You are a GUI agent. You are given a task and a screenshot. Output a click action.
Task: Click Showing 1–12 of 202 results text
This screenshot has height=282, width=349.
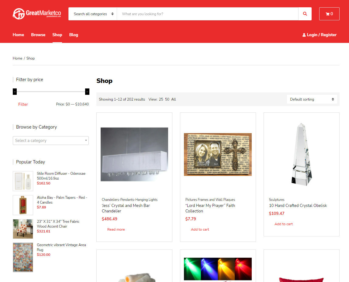(x=122, y=99)
